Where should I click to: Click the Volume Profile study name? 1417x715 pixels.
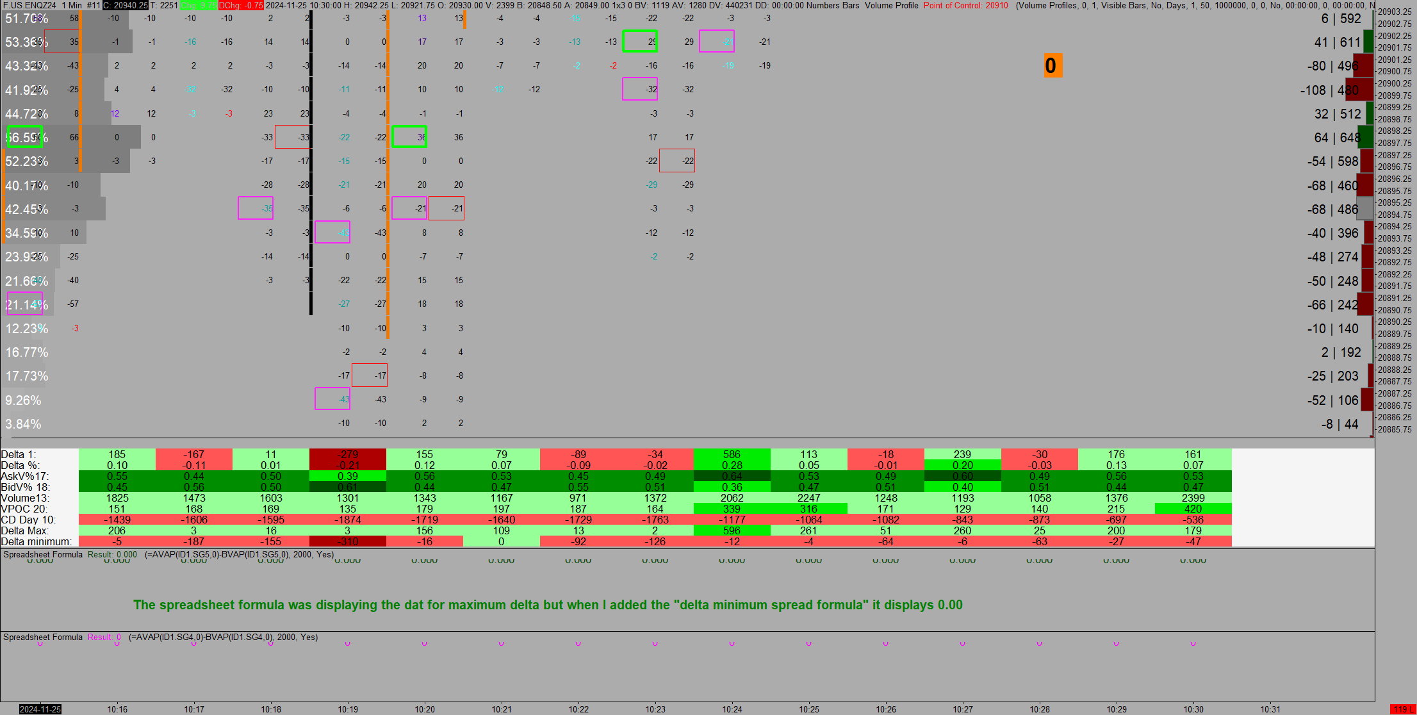[x=891, y=5]
